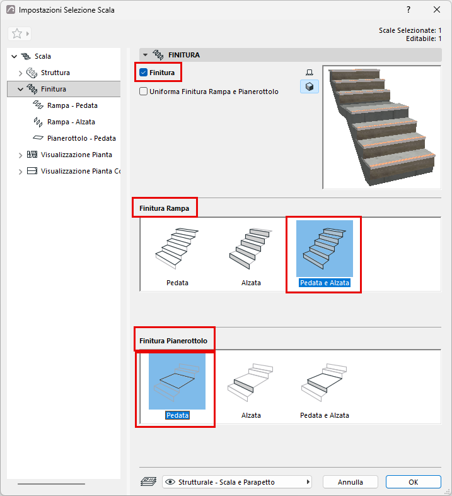Enable Uniforma Finitura Rampa e Pianerottolo
Image resolution: width=452 pixels, height=496 pixels.
coord(144,92)
